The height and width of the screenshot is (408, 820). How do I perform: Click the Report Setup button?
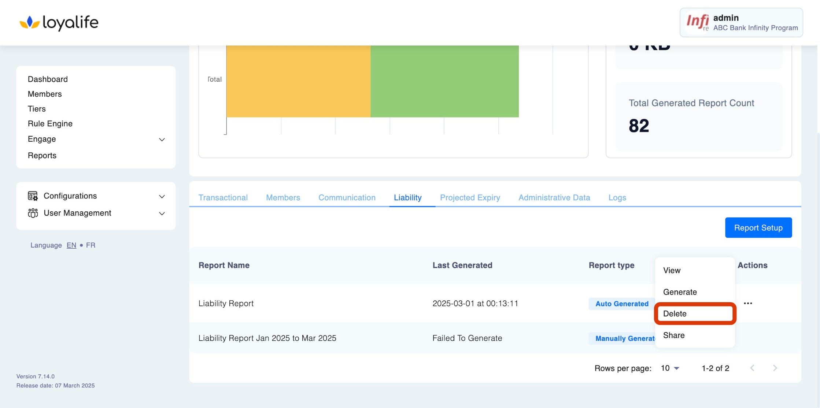[x=758, y=227]
